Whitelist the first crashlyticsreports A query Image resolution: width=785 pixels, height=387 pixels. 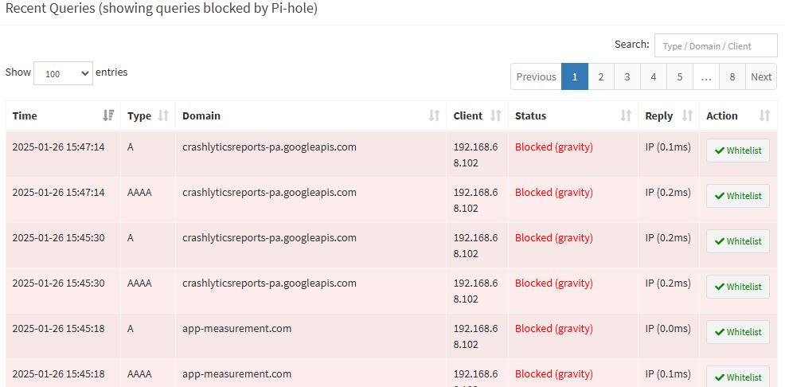click(x=738, y=150)
